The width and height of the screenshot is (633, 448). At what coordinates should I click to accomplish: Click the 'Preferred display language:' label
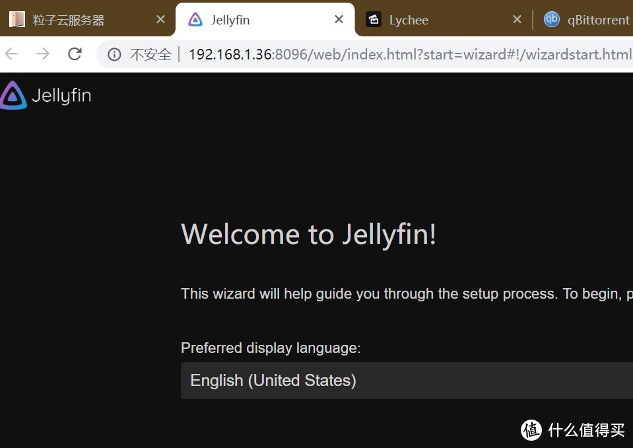pyautogui.click(x=271, y=348)
